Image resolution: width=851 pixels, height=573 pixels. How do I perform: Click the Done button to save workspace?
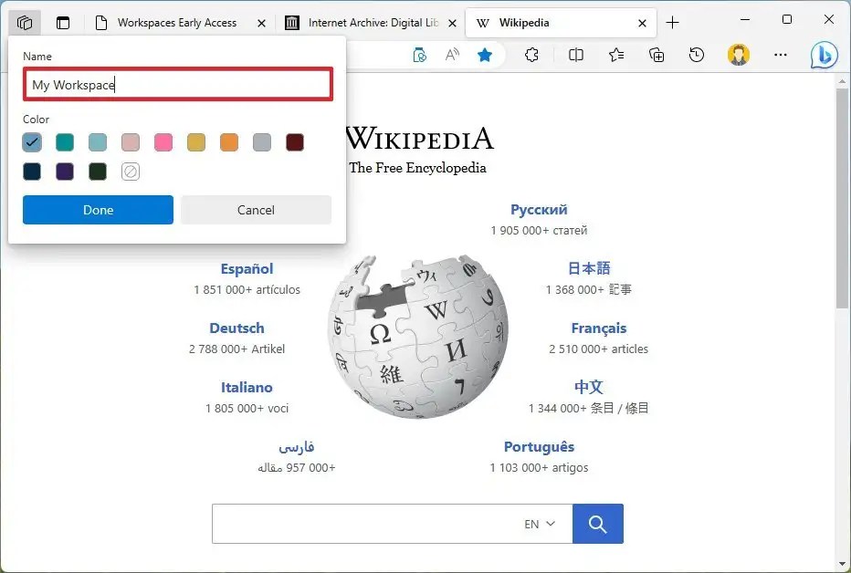(97, 210)
